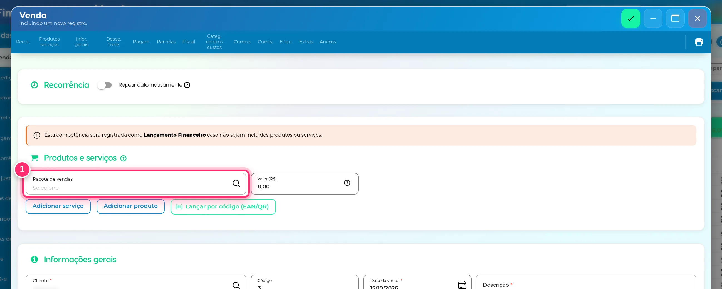Open Comis. tab
The image size is (722, 289).
click(265, 42)
